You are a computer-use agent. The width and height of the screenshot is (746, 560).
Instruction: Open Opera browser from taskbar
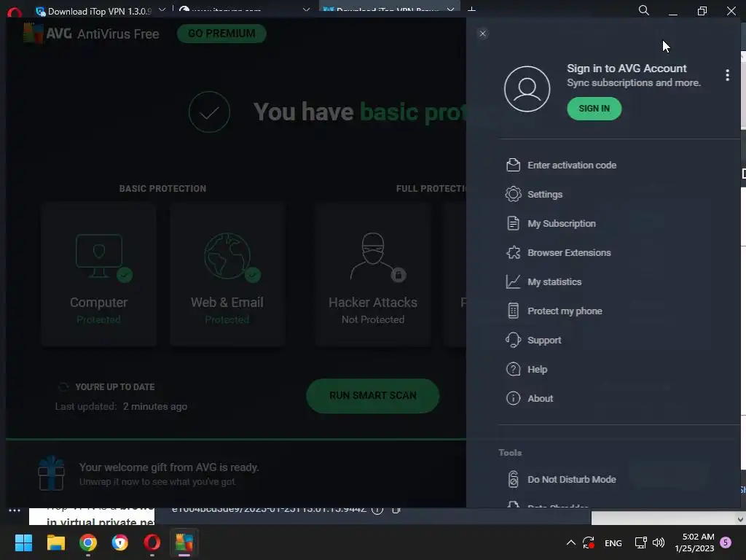pyautogui.click(x=152, y=542)
